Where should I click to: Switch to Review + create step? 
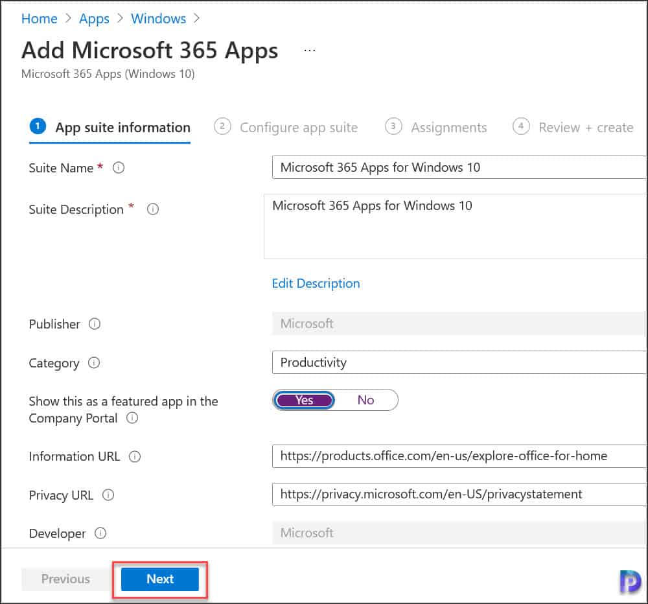pyautogui.click(x=573, y=127)
